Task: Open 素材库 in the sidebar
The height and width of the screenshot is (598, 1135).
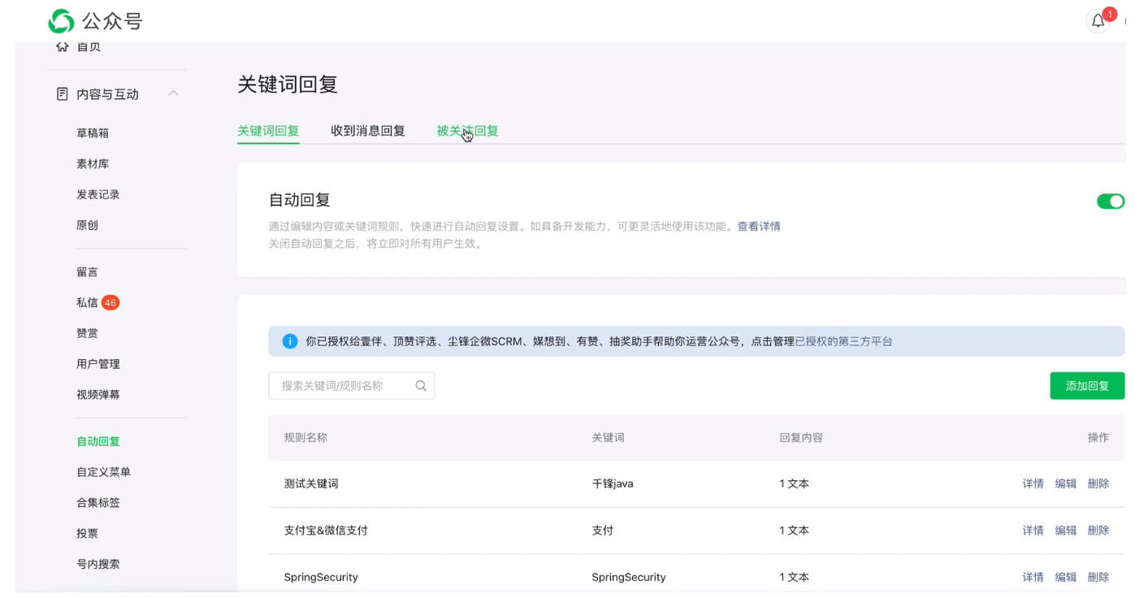Action: (93, 164)
